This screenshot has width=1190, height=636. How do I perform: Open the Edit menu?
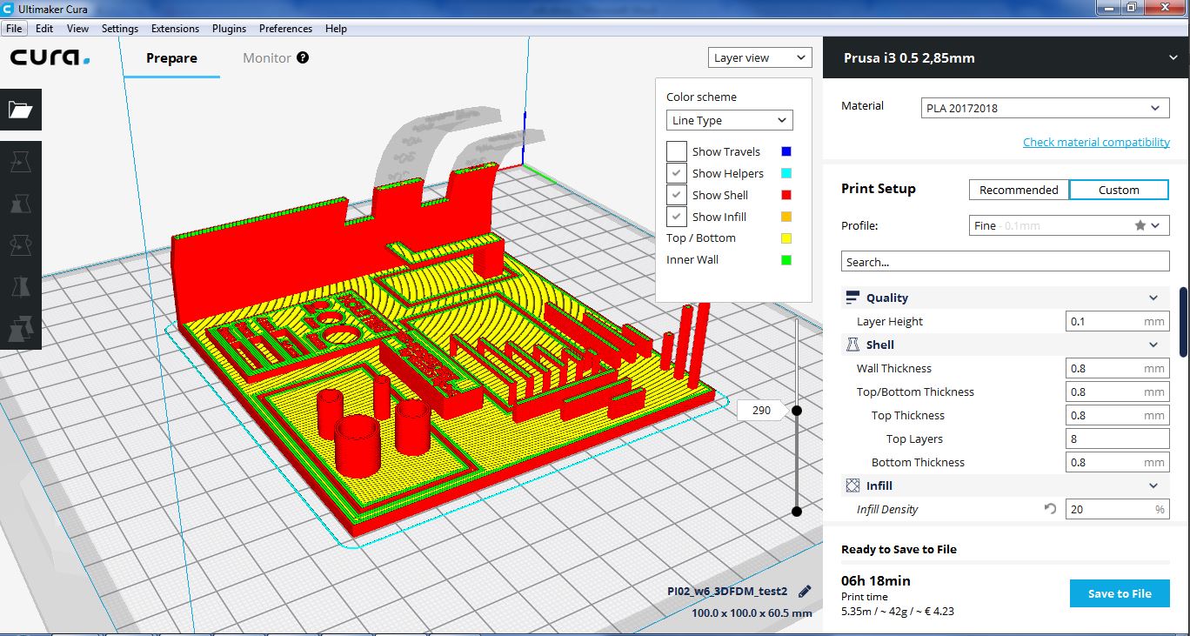pos(44,28)
